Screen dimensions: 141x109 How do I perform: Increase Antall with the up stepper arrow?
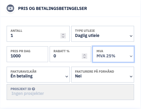point(63,35)
